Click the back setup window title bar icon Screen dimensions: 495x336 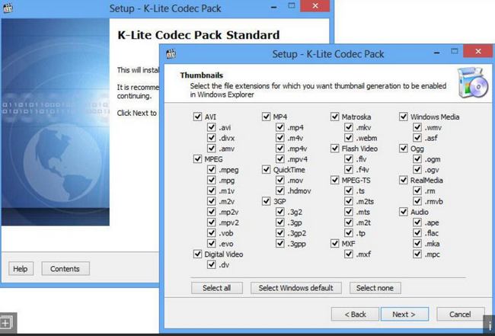tap(8, 8)
